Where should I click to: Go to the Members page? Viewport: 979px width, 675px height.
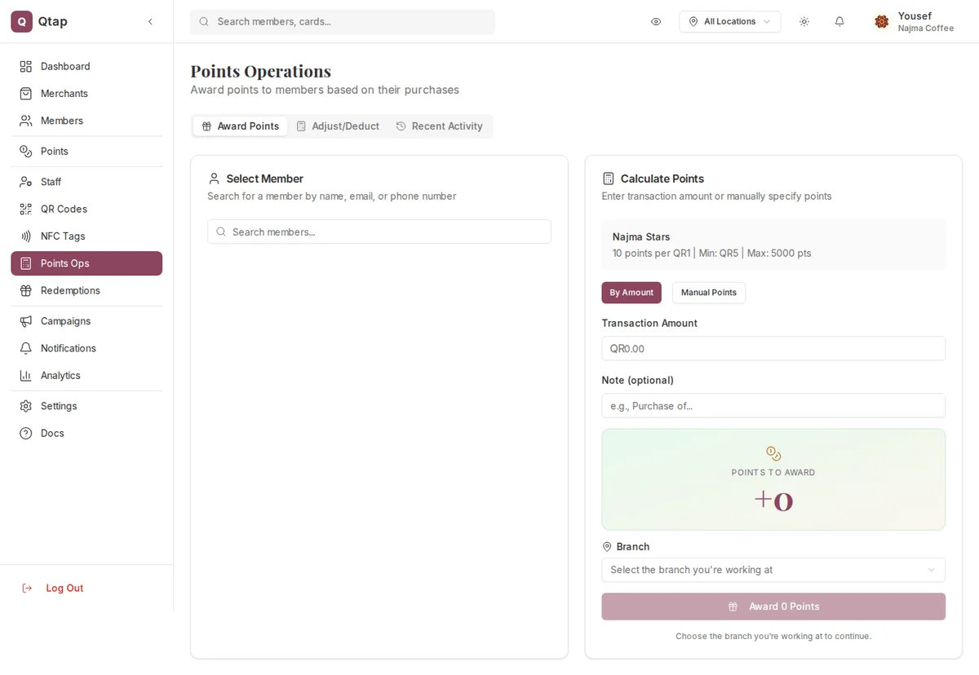(x=86, y=121)
